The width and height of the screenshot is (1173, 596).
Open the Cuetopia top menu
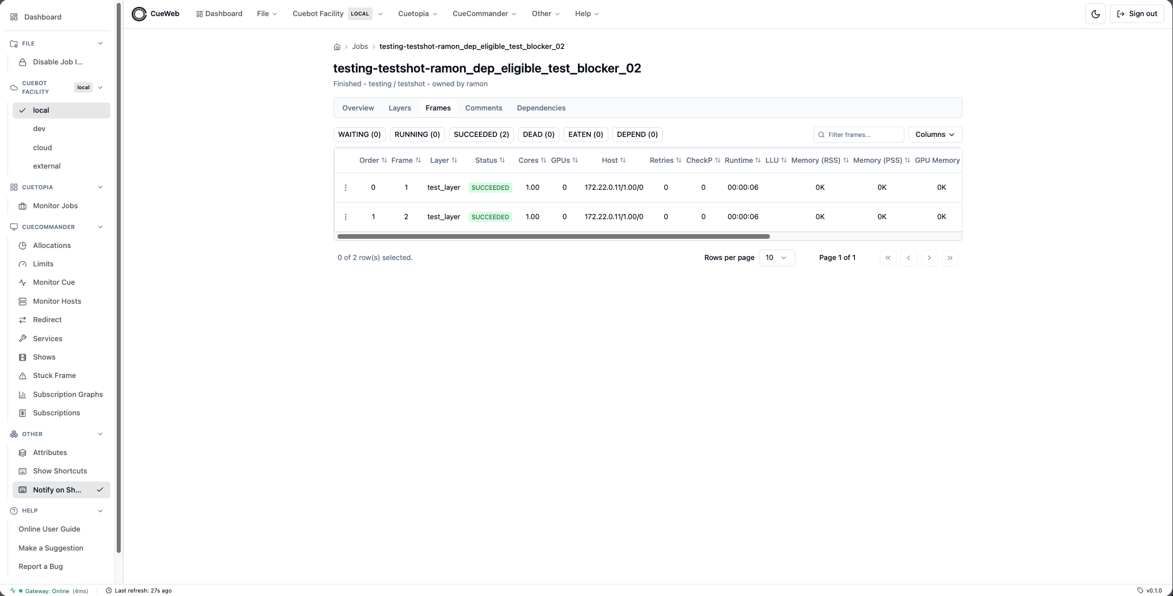(x=417, y=14)
